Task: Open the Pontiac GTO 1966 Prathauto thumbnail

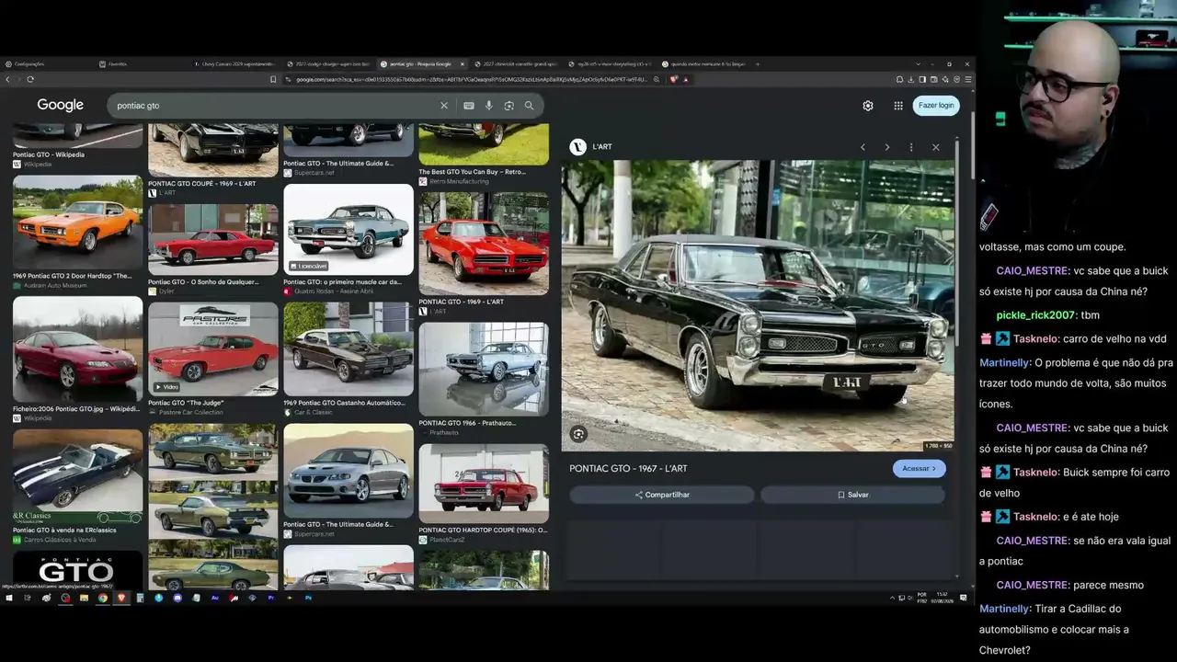Action: [484, 370]
